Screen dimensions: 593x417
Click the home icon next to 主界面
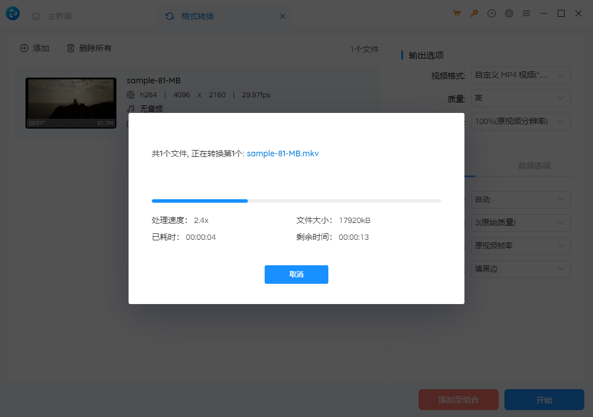click(36, 16)
